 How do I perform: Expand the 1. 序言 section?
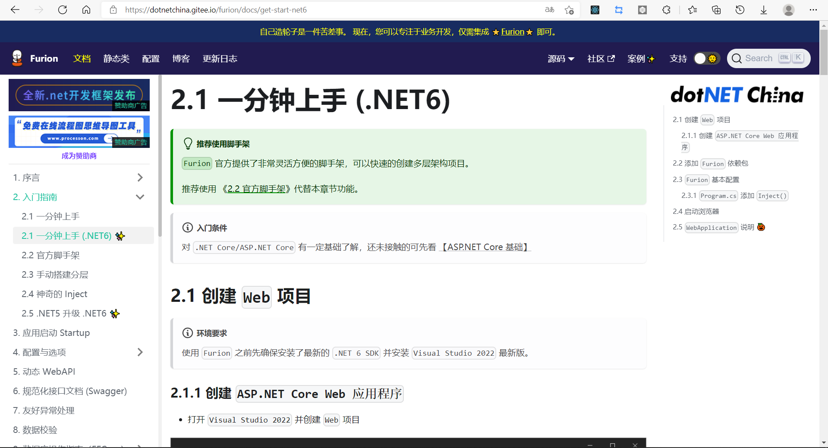(140, 177)
